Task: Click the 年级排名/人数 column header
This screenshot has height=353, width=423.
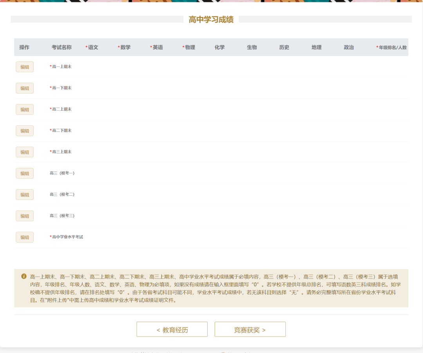Action: (392, 47)
